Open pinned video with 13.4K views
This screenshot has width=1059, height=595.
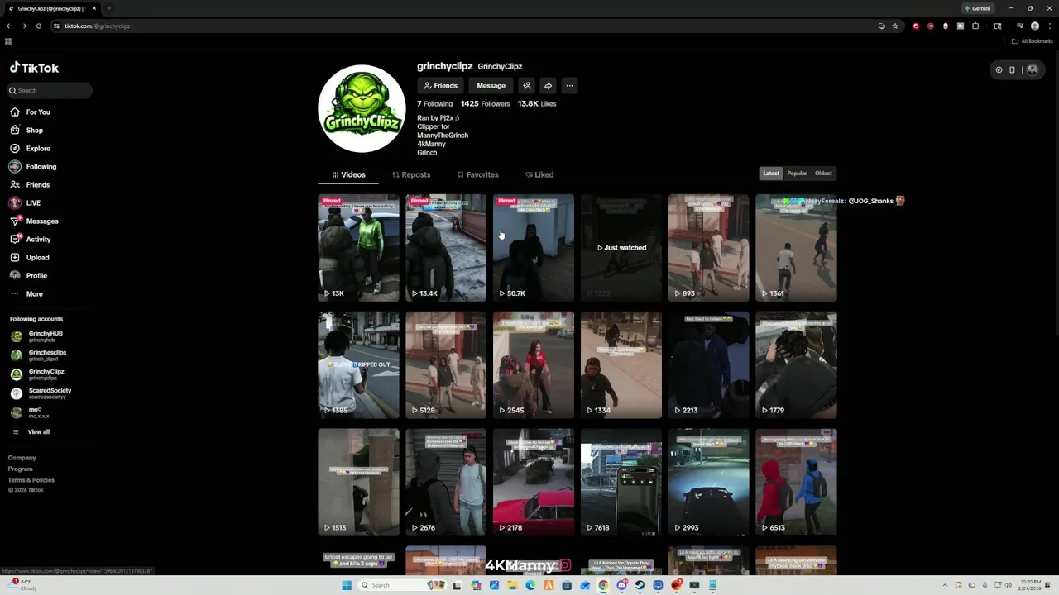pos(446,248)
